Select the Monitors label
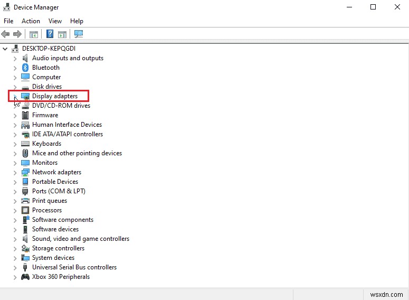 pyautogui.click(x=45, y=162)
